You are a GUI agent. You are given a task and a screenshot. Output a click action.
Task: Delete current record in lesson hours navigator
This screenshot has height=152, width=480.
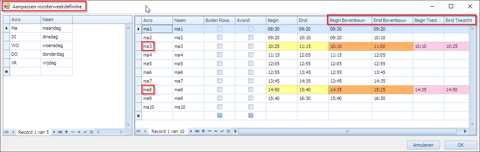pos(210,131)
